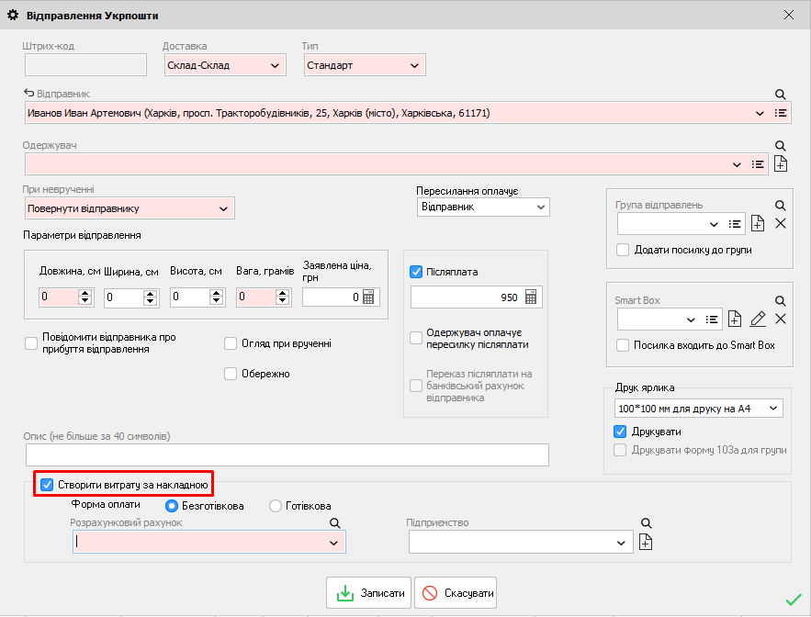The width and height of the screenshot is (811, 617).
Task: Toggle Створити витрату за накладною checkbox
Action: tap(47, 484)
